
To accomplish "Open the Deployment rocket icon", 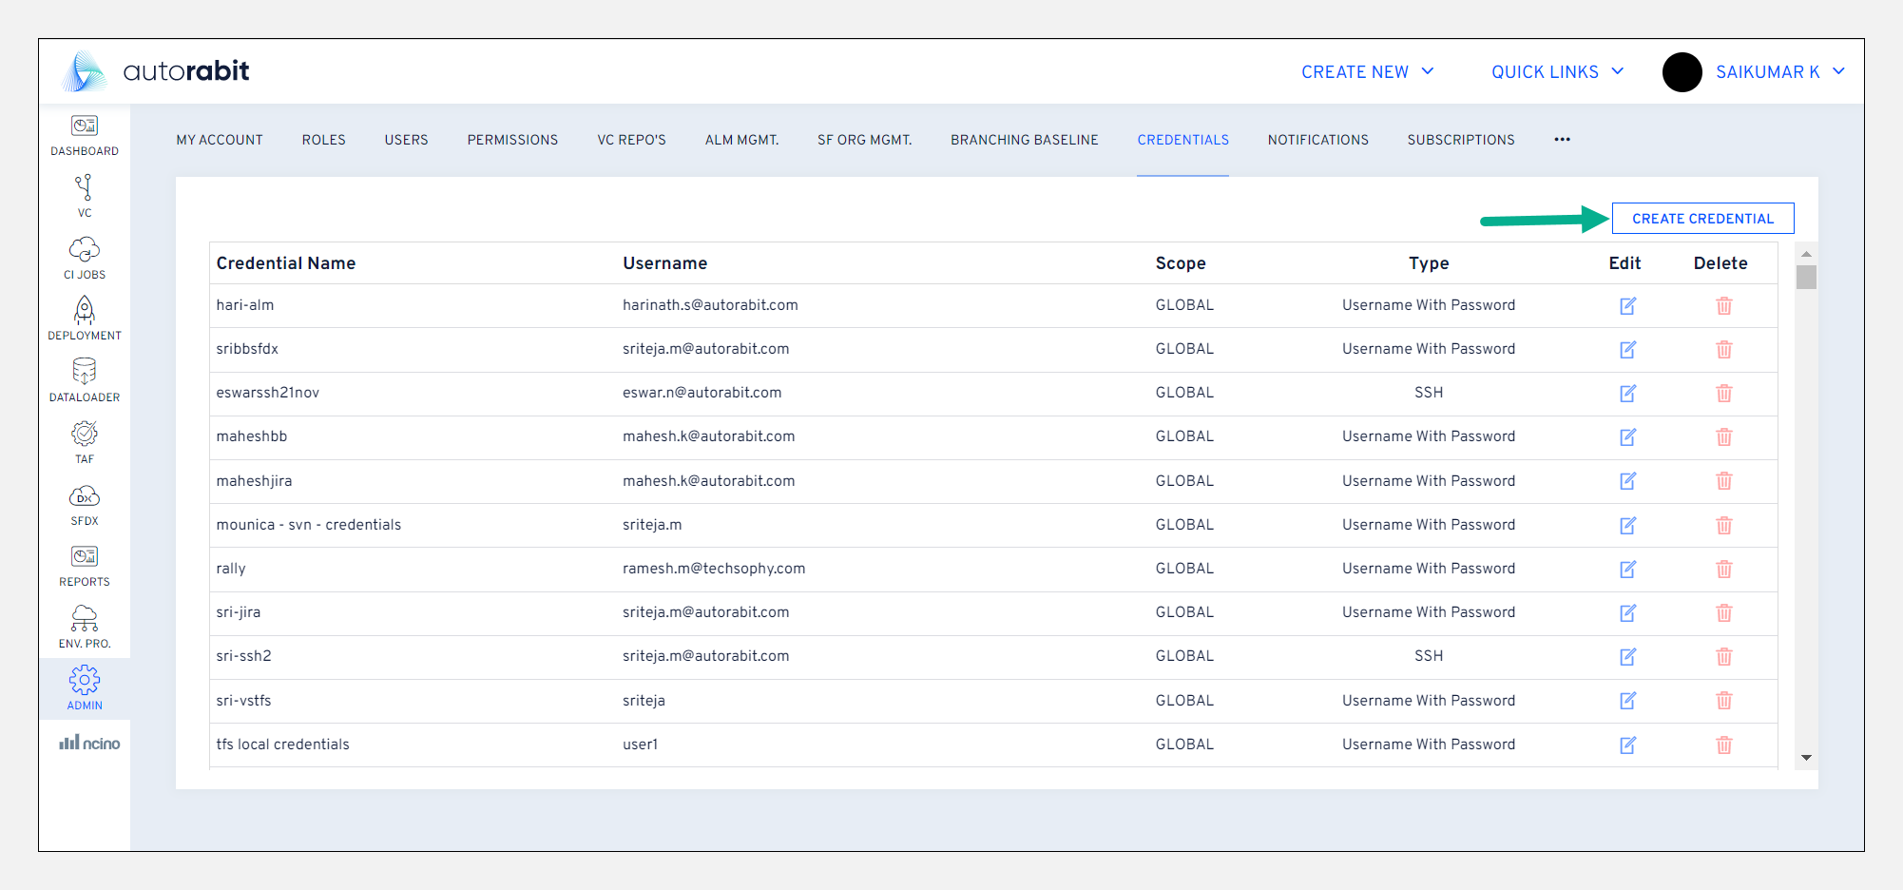I will (x=85, y=319).
